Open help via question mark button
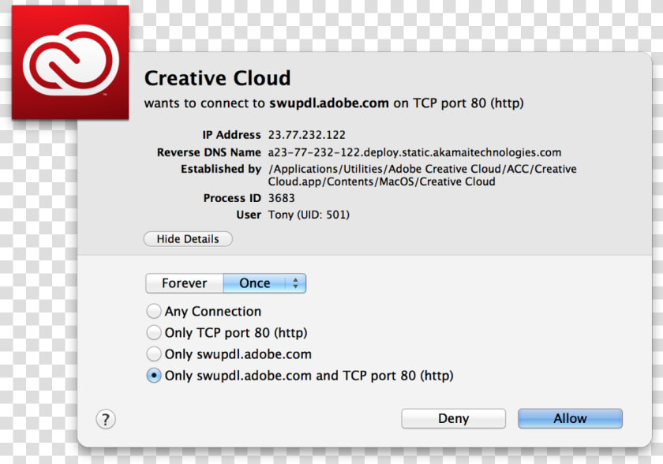Viewport: 663px width, 464px height. [106, 419]
